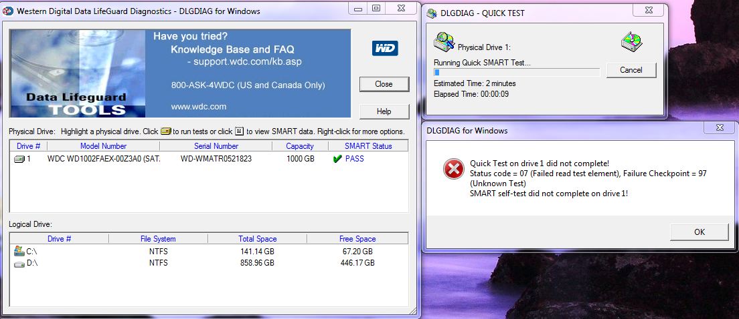Click the main window resize grip corner
Screen dimensions: 739x319
coord(413,310)
